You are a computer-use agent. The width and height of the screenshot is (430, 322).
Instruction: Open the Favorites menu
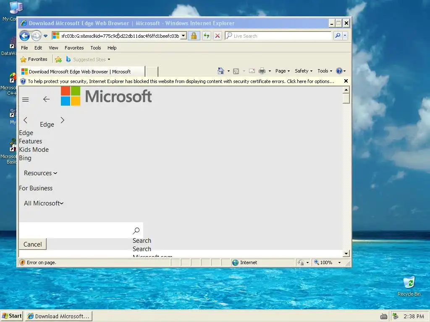click(74, 48)
